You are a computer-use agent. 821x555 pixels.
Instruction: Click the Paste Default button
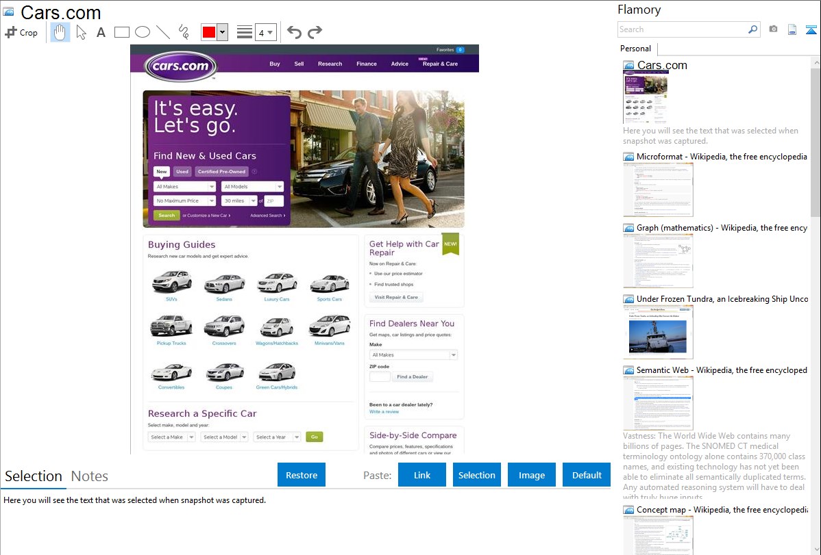[587, 475]
